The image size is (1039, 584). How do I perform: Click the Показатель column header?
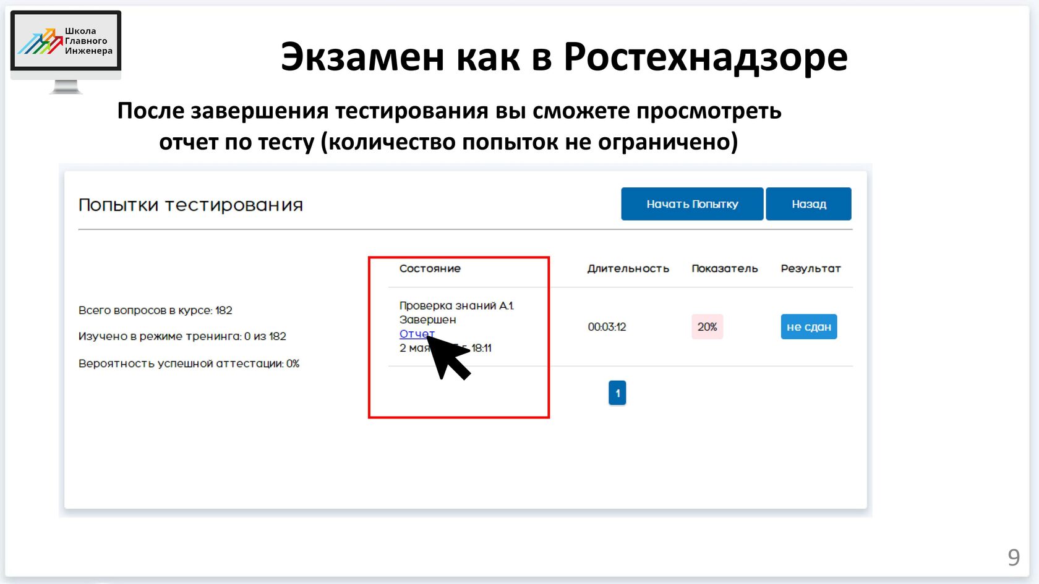pos(724,268)
